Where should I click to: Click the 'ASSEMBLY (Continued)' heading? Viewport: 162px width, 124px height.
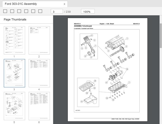[83, 26]
